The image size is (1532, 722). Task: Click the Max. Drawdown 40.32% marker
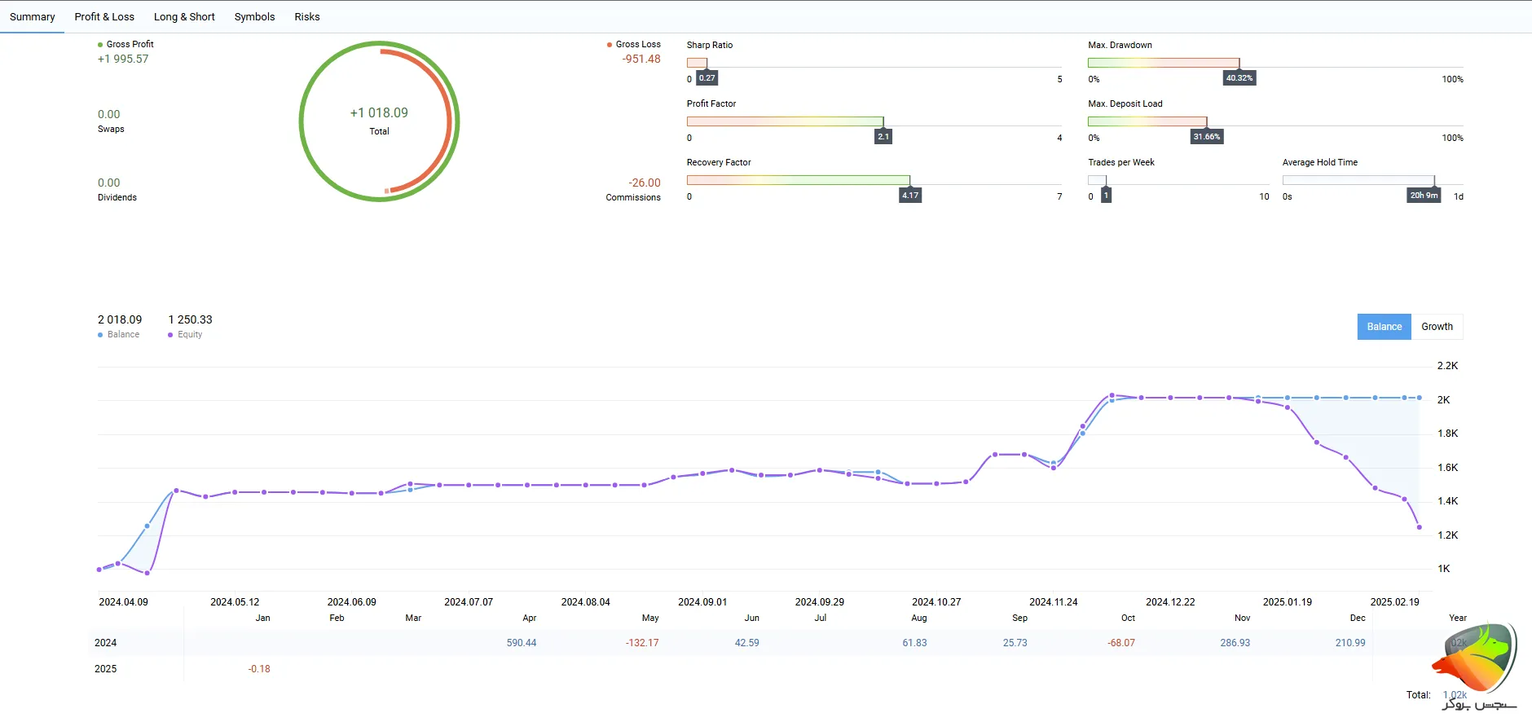[x=1239, y=78]
